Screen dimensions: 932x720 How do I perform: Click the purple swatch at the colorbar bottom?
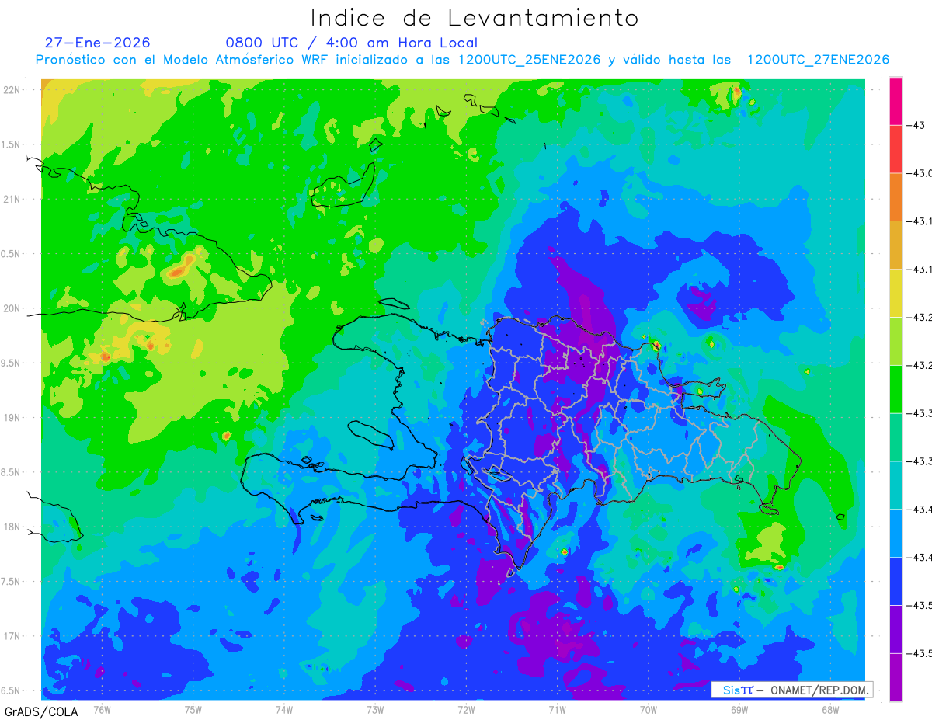pyautogui.click(x=895, y=677)
